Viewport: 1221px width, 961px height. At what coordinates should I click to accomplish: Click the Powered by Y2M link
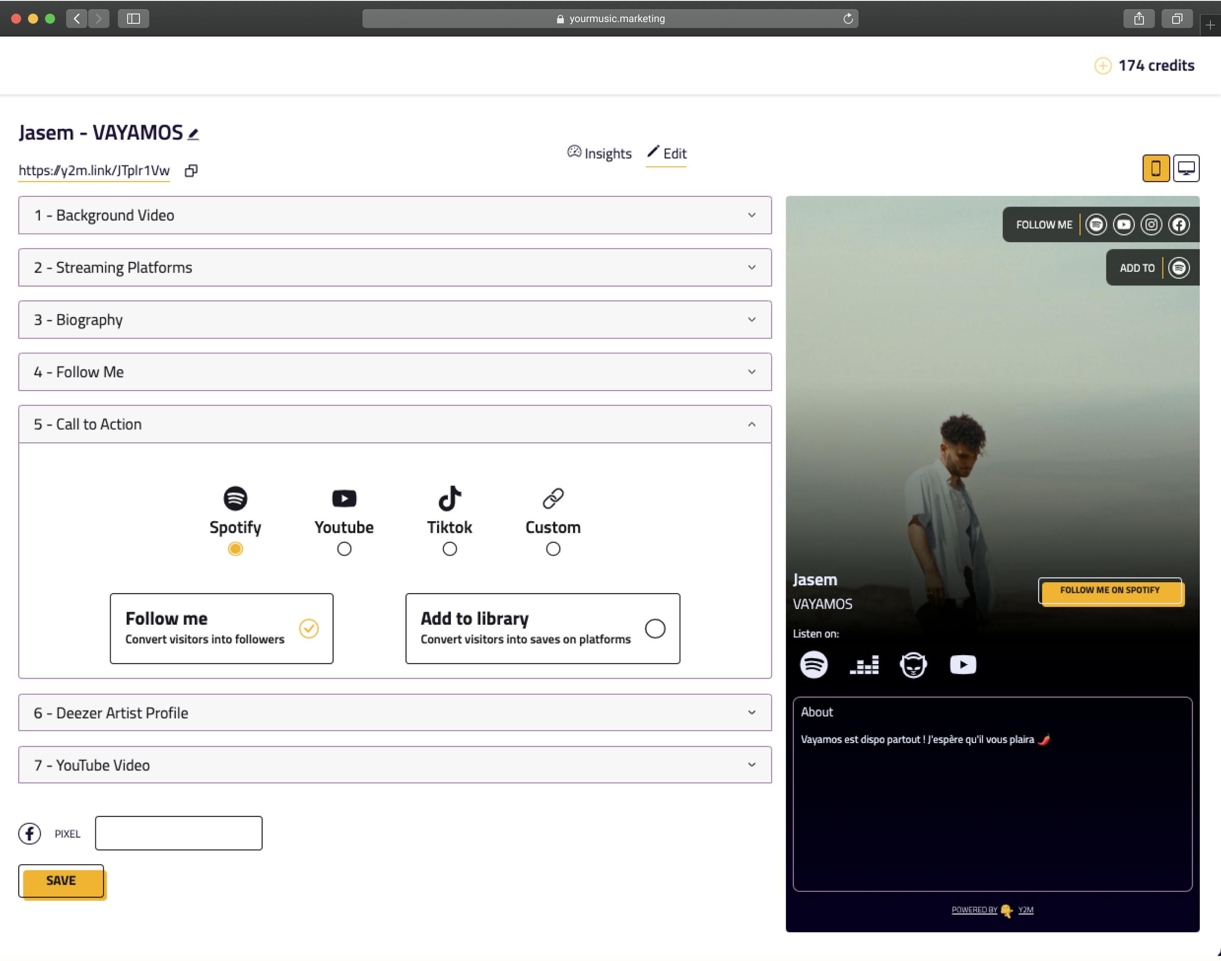[x=992, y=910]
